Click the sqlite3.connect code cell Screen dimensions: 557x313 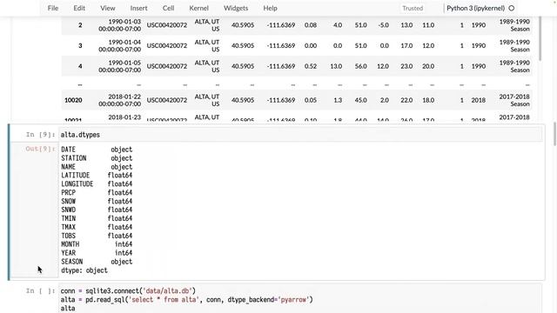pyautogui.click(x=300, y=299)
